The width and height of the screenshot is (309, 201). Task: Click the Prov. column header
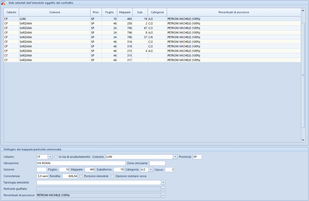(96, 12)
